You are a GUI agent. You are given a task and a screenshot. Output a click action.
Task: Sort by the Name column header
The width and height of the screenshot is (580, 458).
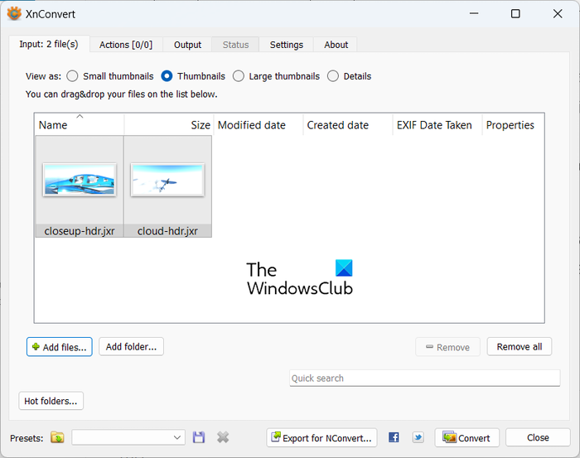click(80, 124)
